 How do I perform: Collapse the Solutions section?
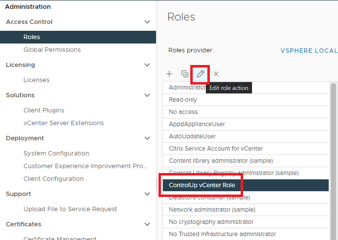coord(147,95)
